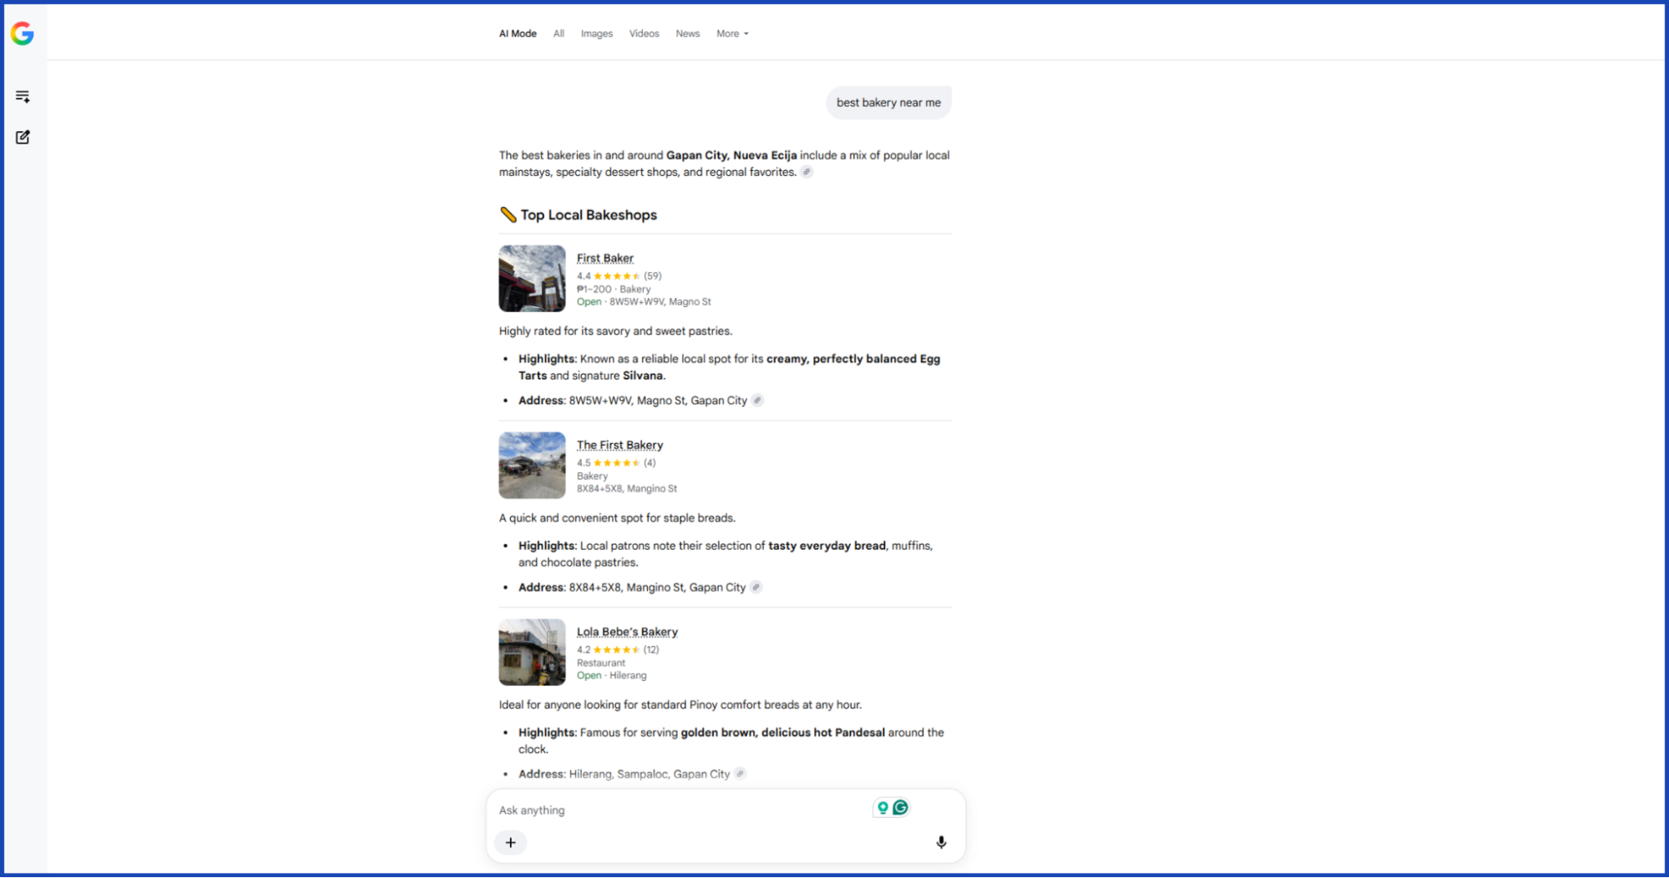
Task: Click Lola Bebe's Bakery thumbnail photo
Action: (x=532, y=652)
